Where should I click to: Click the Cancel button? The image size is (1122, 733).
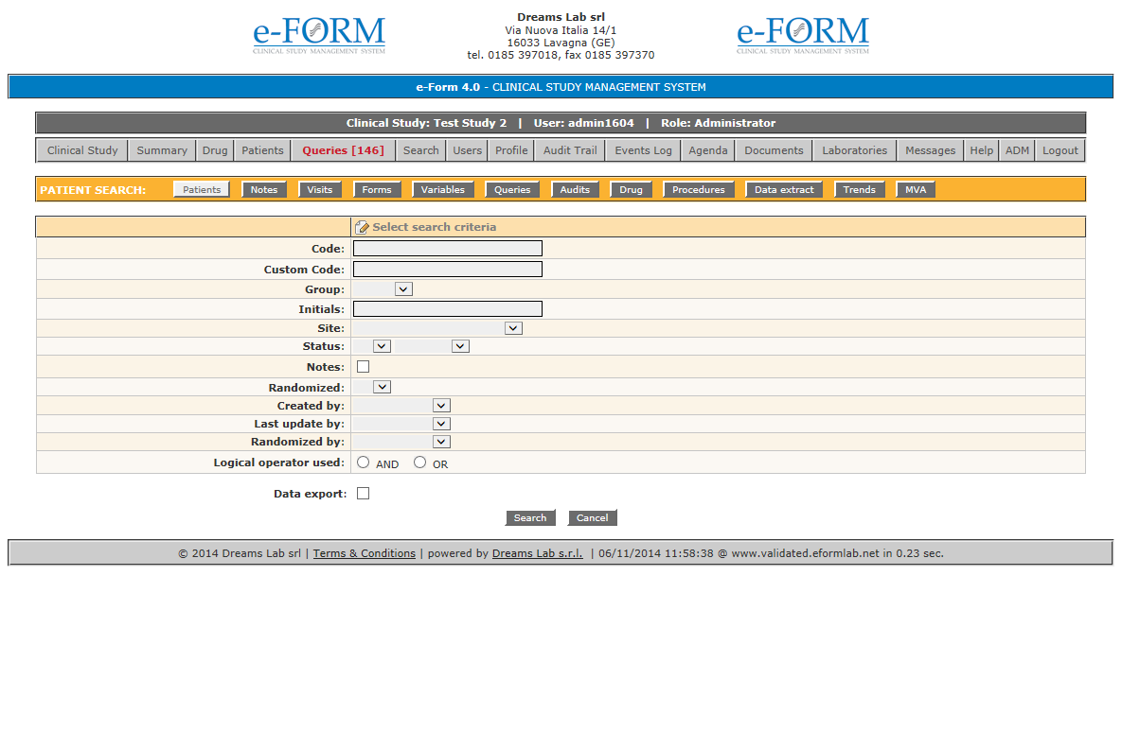(x=592, y=518)
